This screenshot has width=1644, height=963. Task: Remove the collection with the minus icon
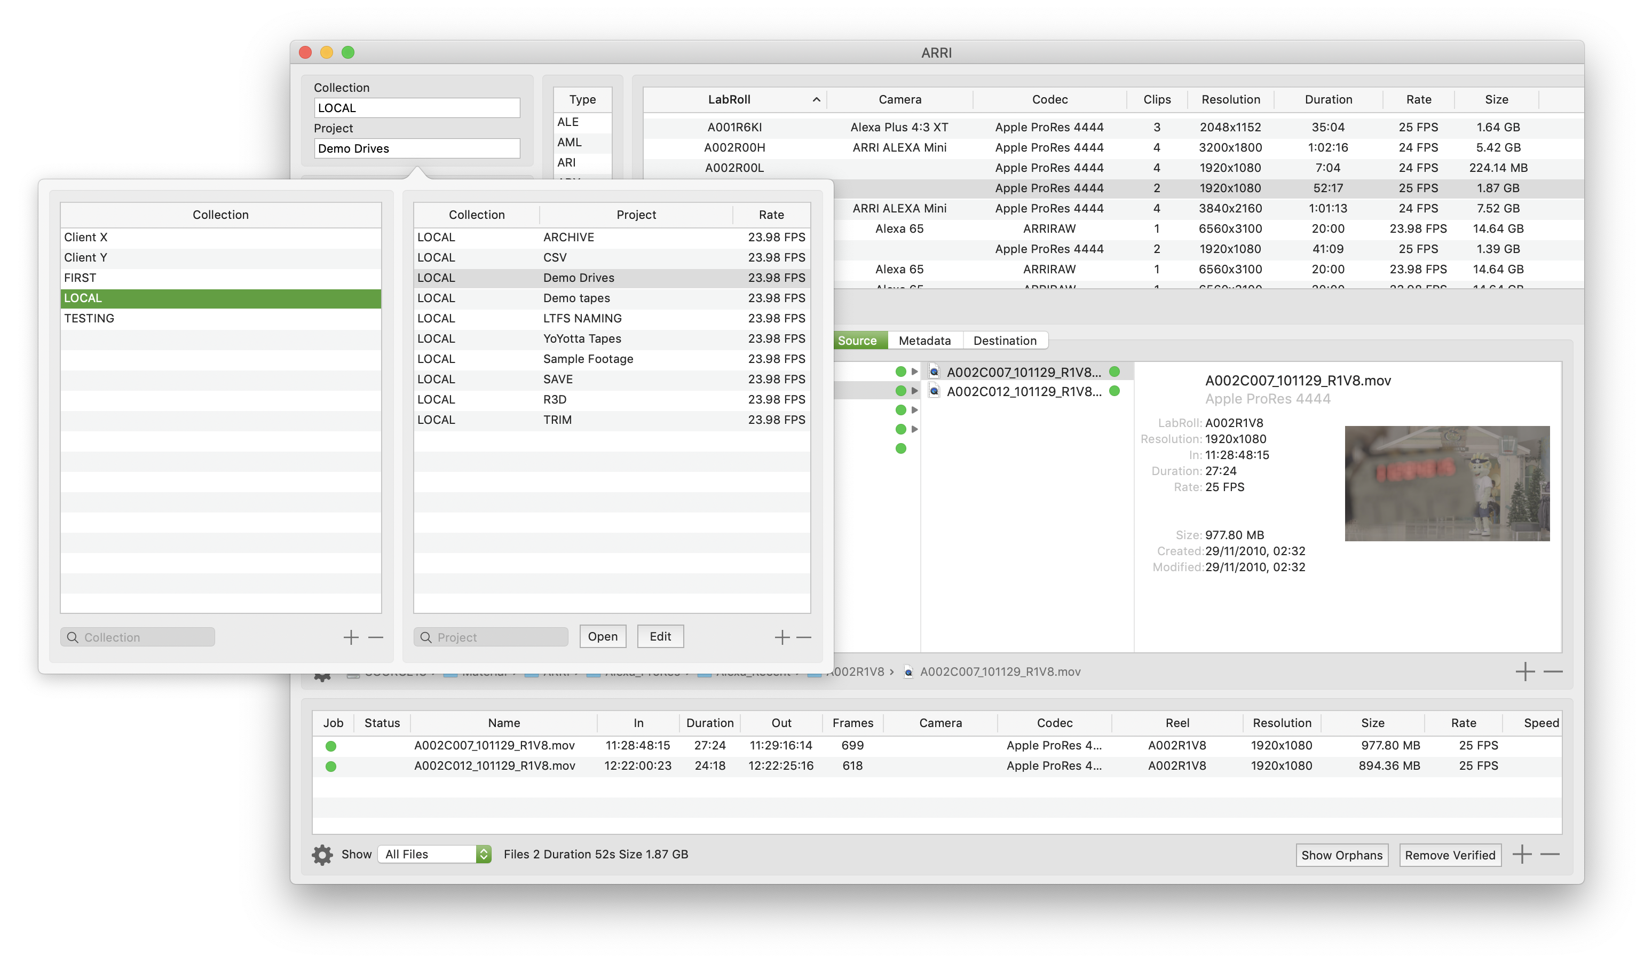coord(376,637)
